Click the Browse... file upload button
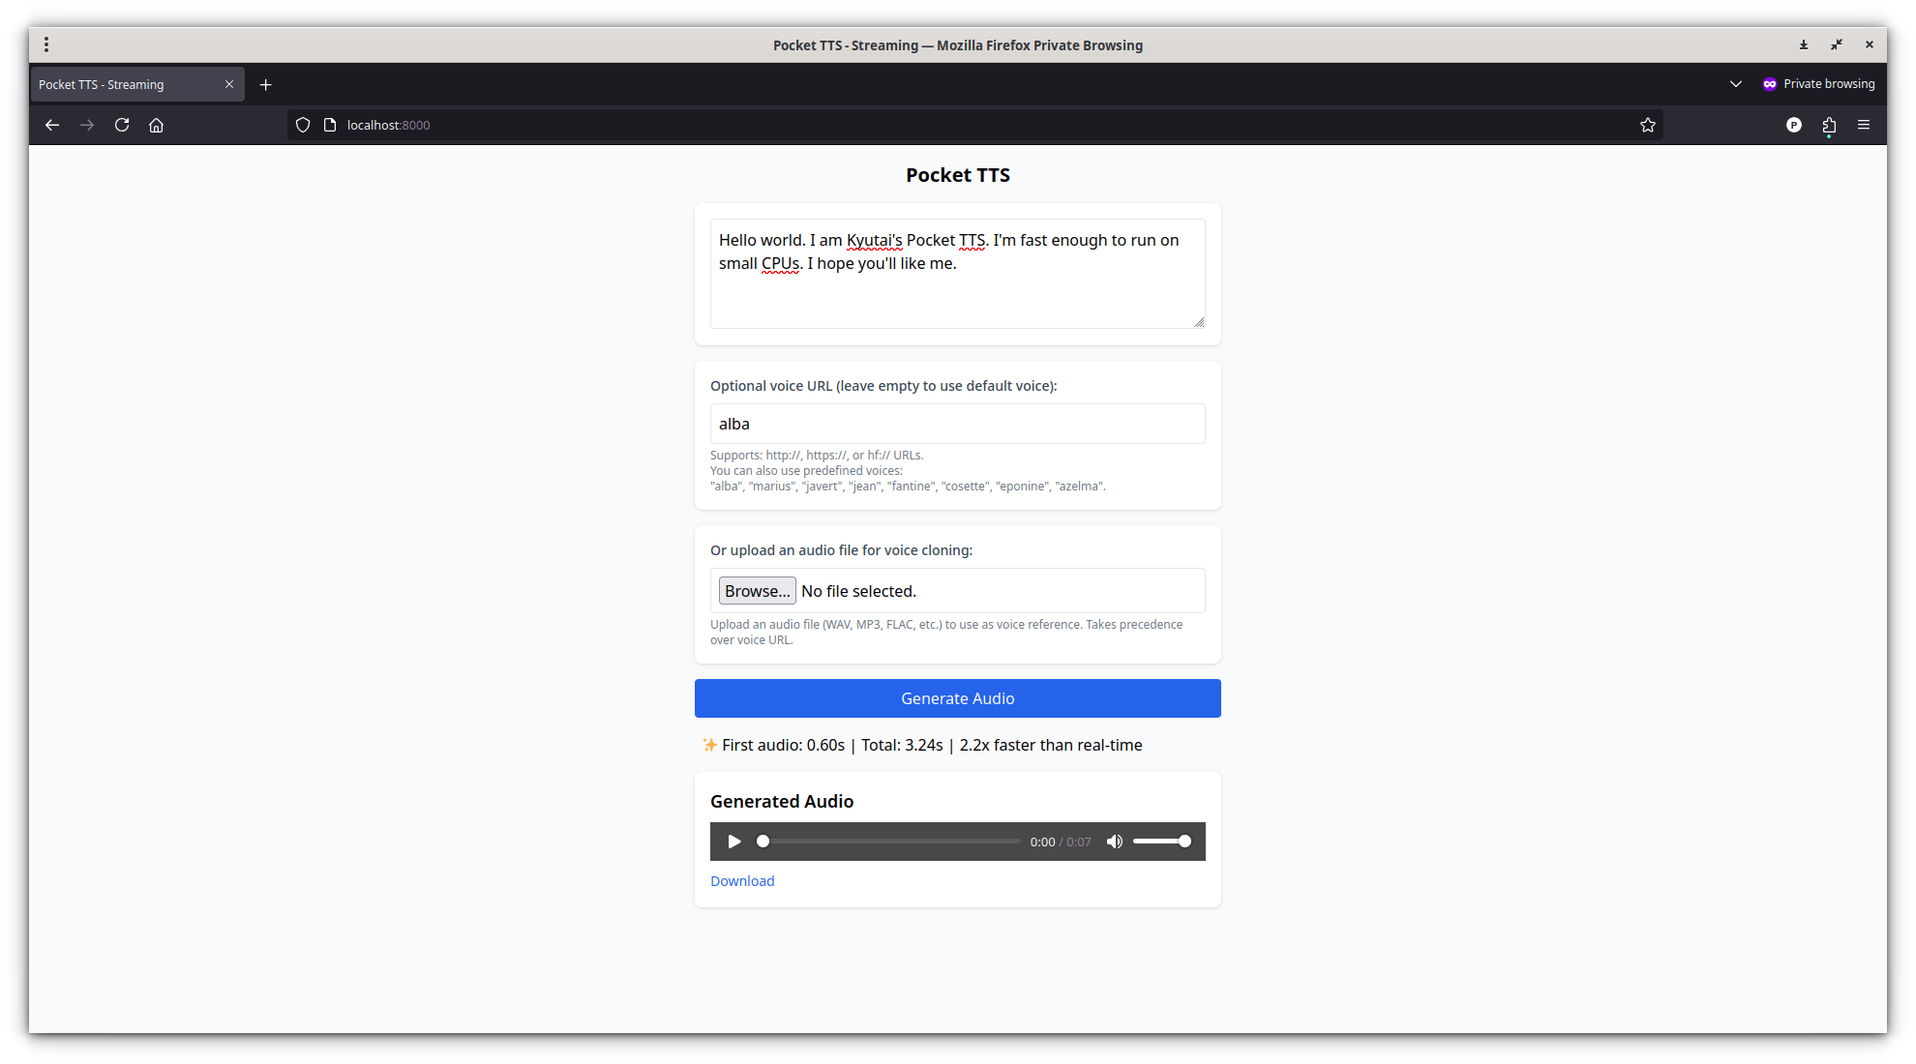Image resolution: width=1916 pixels, height=1064 pixels. (757, 591)
